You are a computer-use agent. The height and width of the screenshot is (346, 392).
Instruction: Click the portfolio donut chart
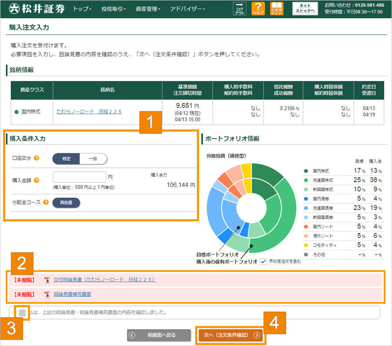pyautogui.click(x=251, y=208)
